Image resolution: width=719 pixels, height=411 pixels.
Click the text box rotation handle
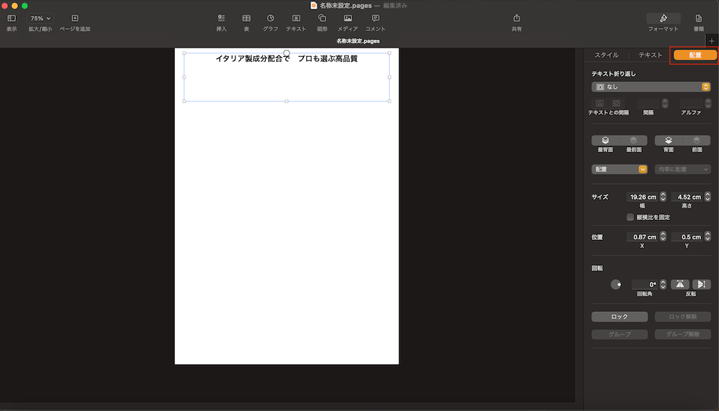(x=287, y=53)
